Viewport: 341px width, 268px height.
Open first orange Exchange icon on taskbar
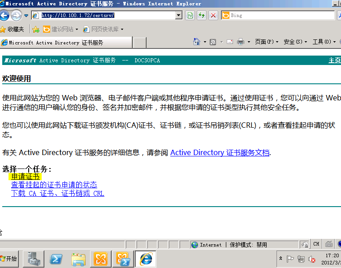[101, 259]
